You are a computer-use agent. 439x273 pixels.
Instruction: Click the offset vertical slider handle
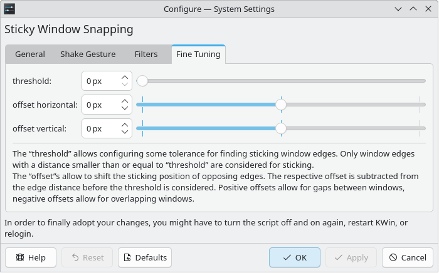tap(281, 128)
